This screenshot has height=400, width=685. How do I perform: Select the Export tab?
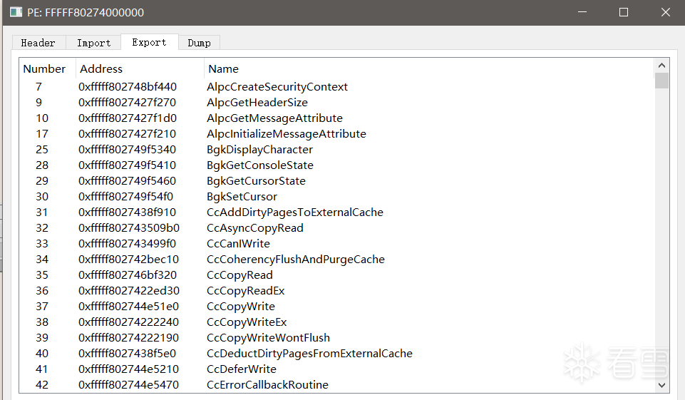click(x=149, y=42)
